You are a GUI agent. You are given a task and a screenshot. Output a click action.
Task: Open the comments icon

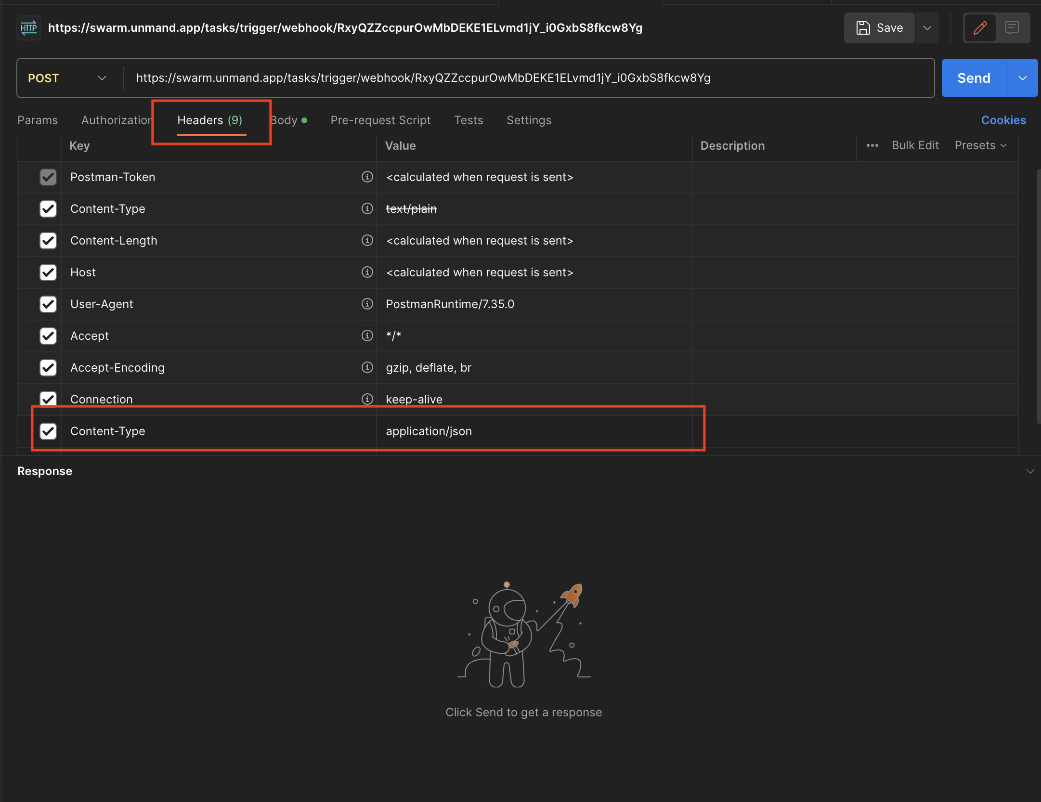[1012, 27]
